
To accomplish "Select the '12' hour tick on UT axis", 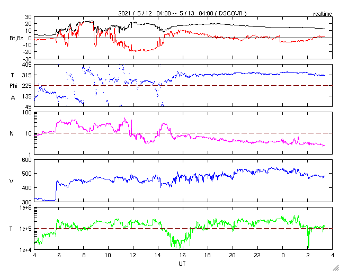I will [x=133, y=255].
